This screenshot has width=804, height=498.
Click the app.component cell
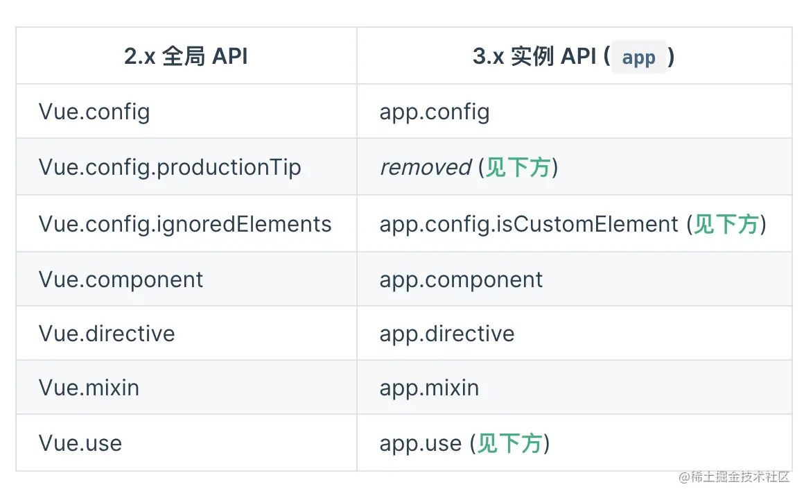point(462,279)
